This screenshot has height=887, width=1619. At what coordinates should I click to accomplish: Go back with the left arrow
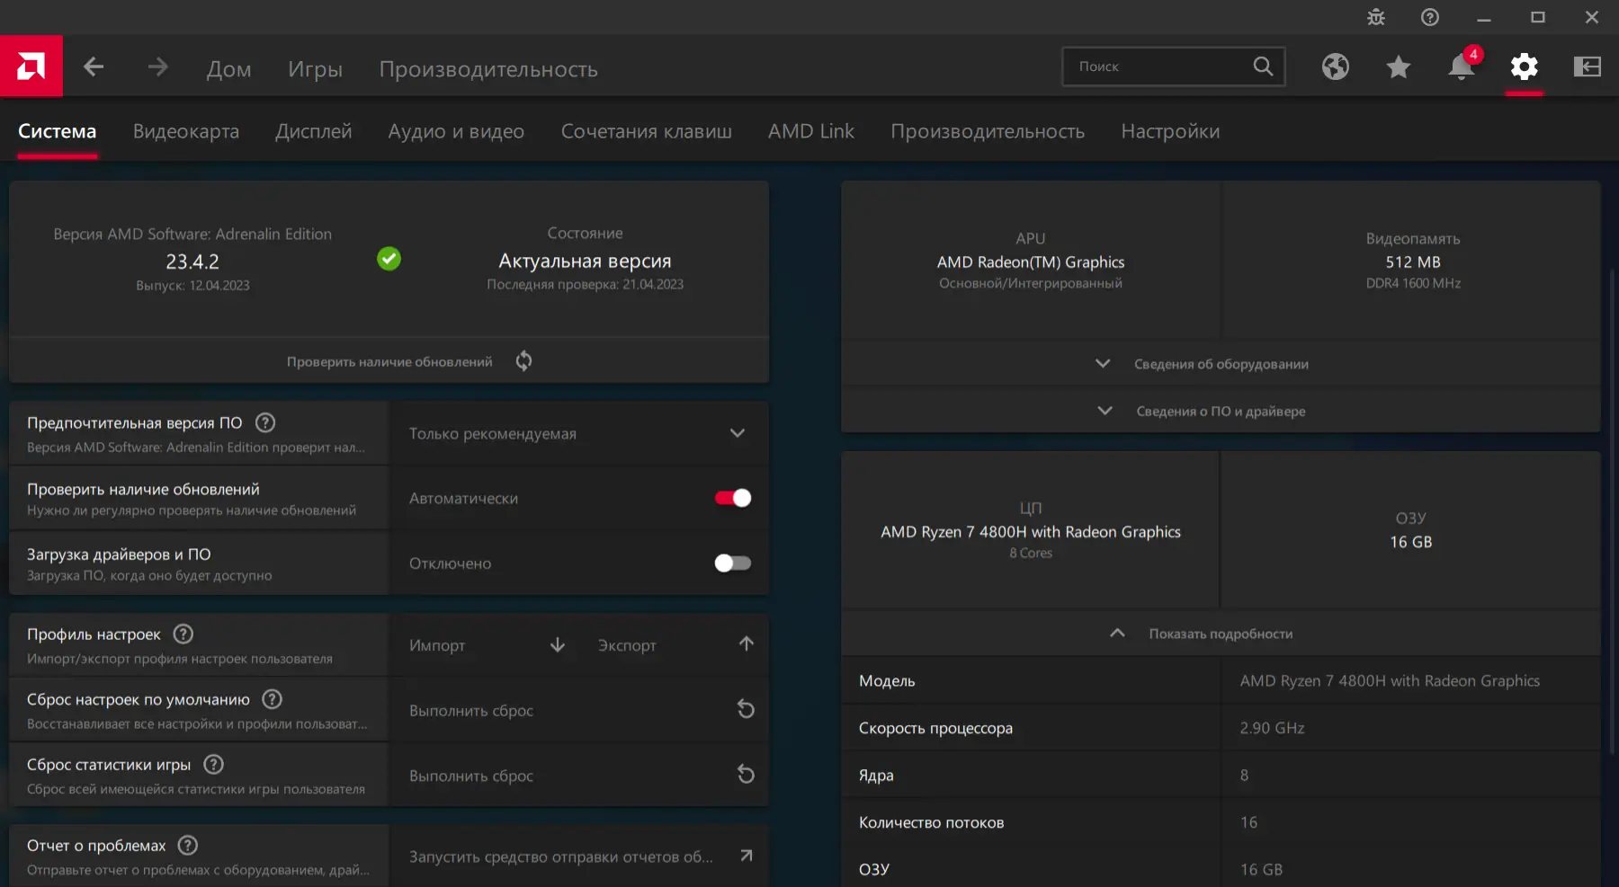tap(94, 67)
